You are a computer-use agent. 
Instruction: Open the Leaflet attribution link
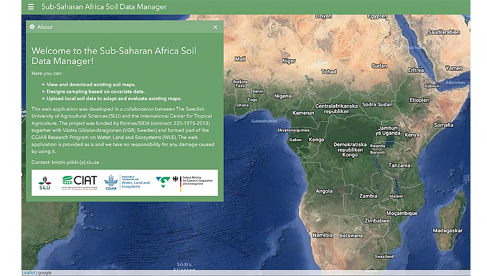tap(29, 273)
